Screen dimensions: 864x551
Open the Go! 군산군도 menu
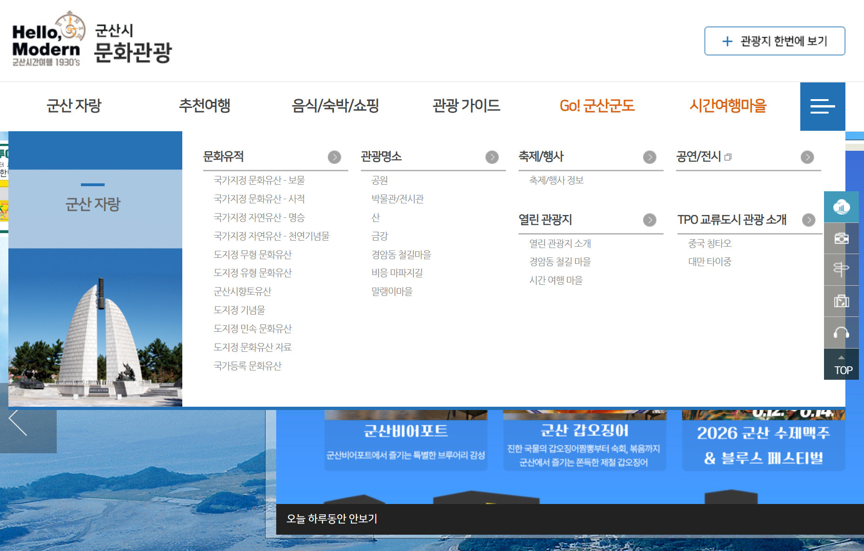coord(597,106)
